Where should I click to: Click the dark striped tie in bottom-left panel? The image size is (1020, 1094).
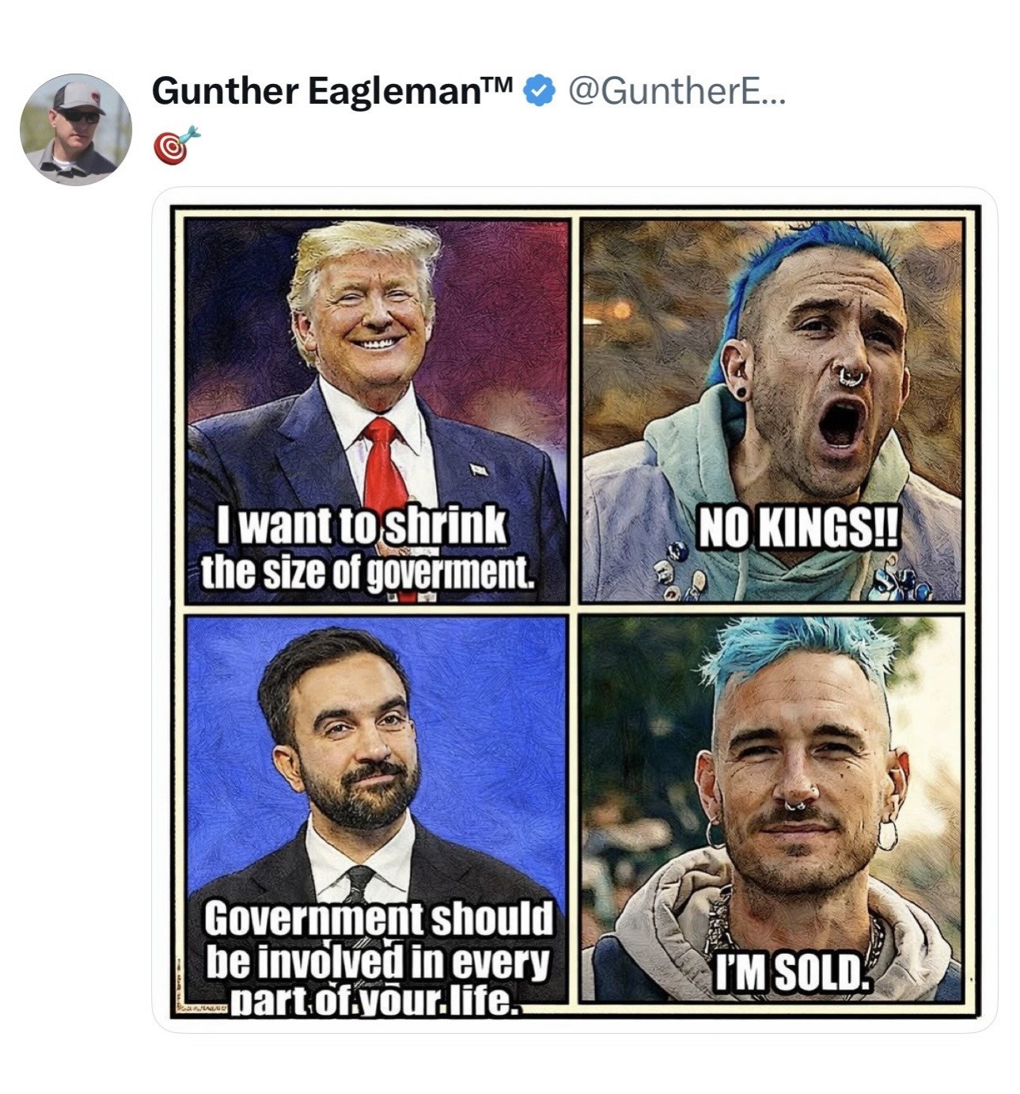click(x=358, y=884)
